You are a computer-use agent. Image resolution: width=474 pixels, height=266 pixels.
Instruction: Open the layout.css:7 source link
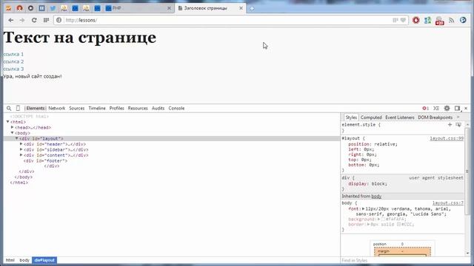(448, 203)
